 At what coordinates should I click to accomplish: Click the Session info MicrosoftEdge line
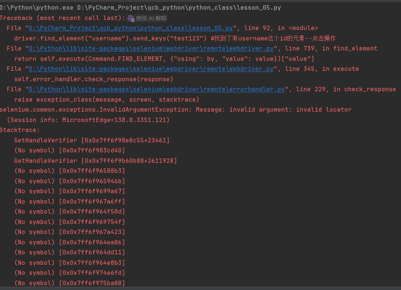click(x=88, y=120)
